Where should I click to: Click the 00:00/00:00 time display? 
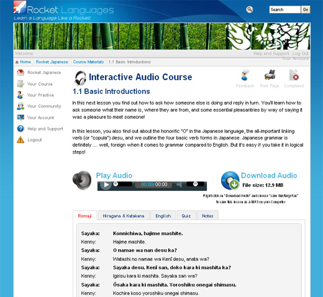pyautogui.click(x=154, y=185)
